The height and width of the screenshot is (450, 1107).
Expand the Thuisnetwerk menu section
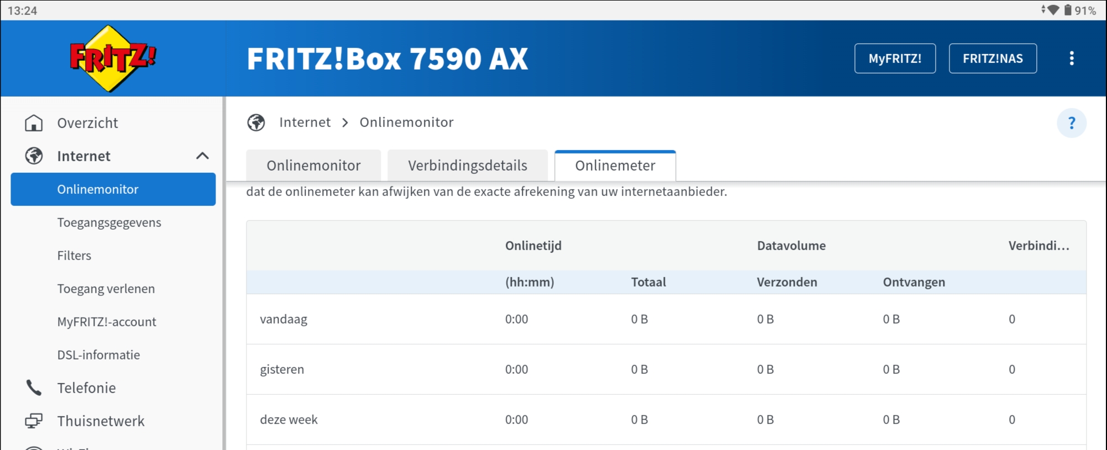pos(101,421)
